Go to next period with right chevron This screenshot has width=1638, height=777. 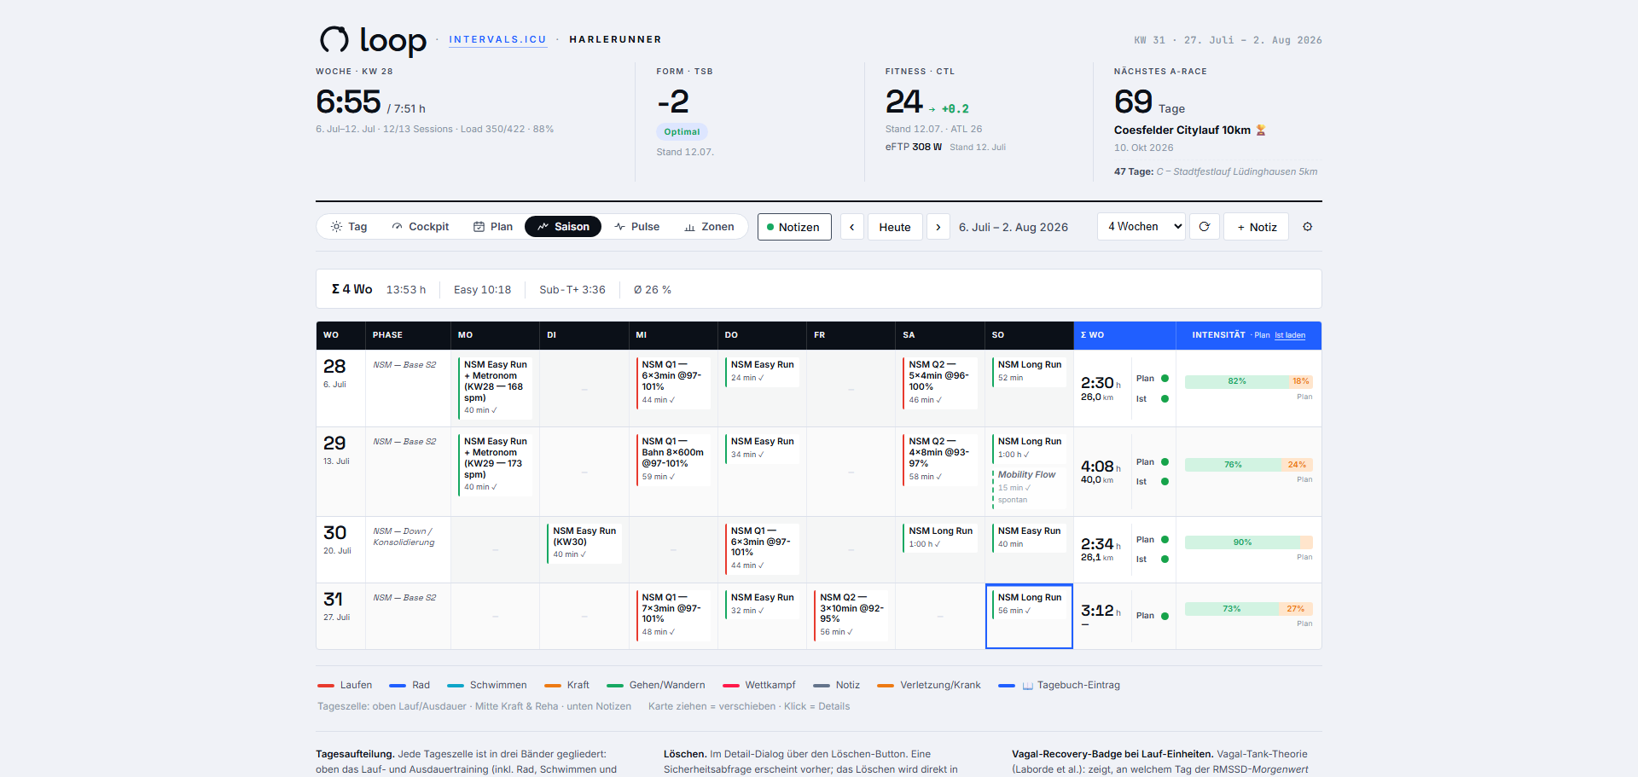tap(938, 227)
